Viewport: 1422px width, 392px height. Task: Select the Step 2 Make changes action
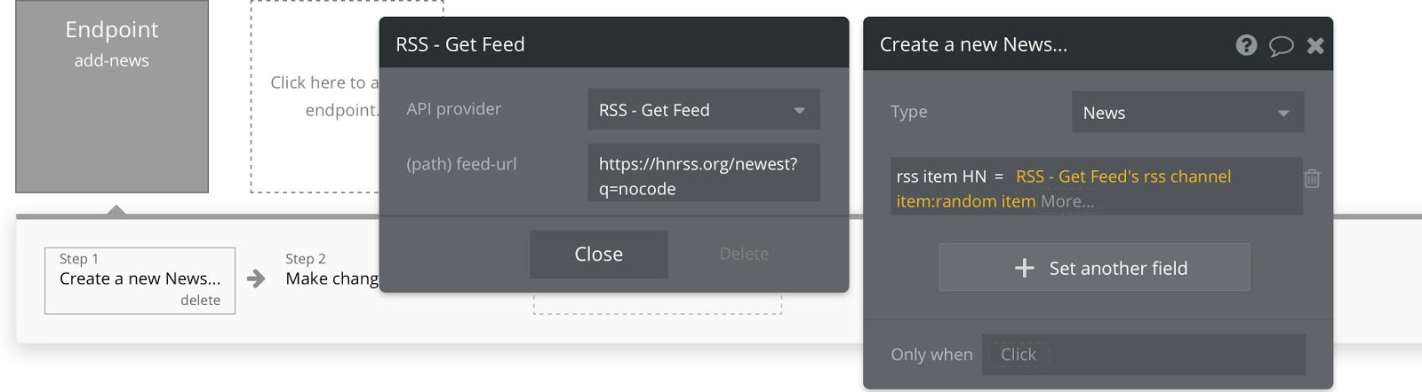[332, 278]
